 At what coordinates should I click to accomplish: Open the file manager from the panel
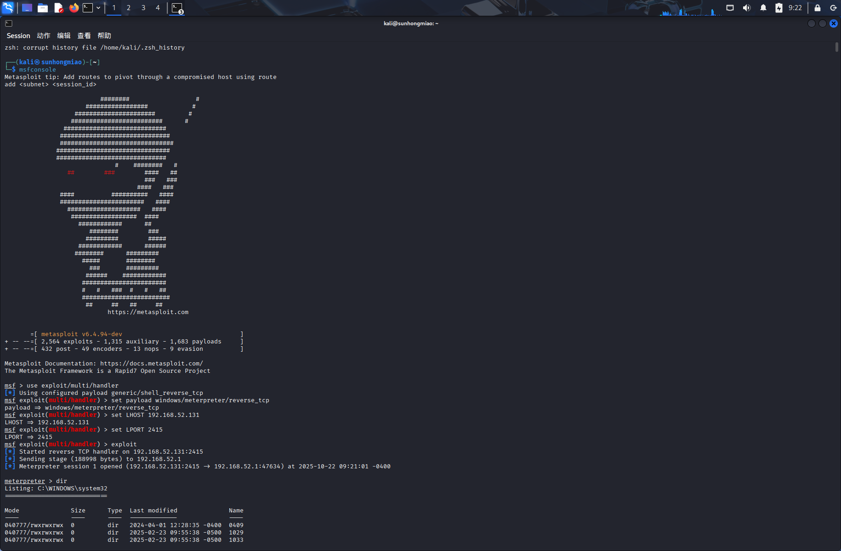[x=43, y=8]
